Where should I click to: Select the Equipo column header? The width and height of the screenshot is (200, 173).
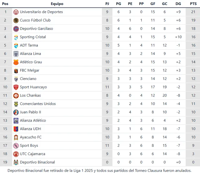(x=57, y=4)
